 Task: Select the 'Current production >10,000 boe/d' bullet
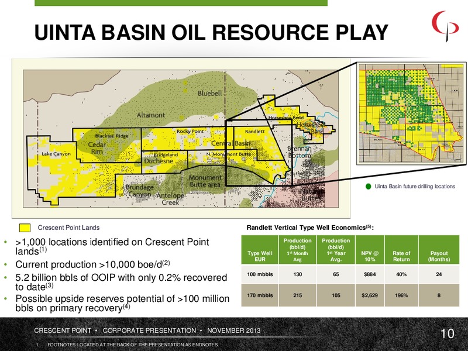click(x=92, y=264)
